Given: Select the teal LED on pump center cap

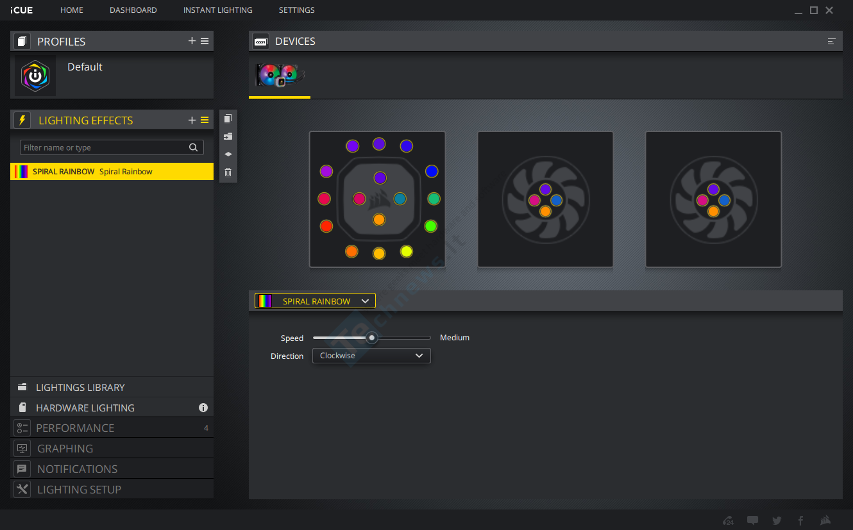Looking at the screenshot, I should [x=400, y=199].
